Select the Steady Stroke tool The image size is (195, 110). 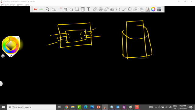point(124,9)
